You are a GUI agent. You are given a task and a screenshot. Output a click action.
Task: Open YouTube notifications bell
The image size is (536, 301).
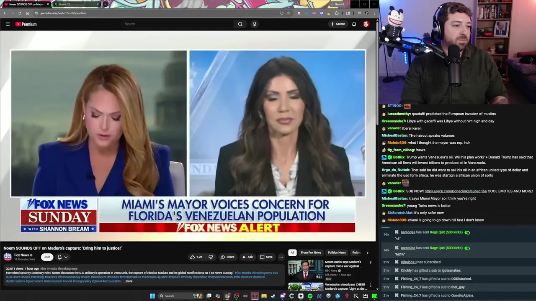point(354,24)
